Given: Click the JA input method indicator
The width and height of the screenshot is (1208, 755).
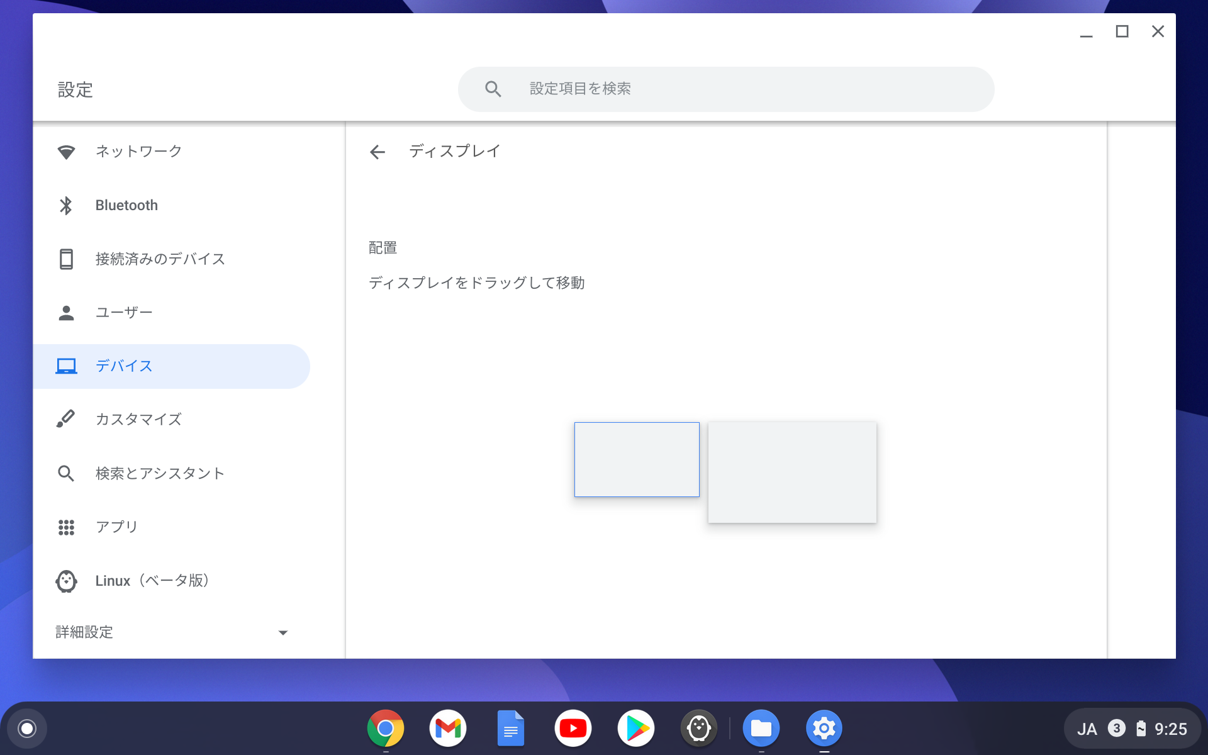Looking at the screenshot, I should coord(1087,729).
